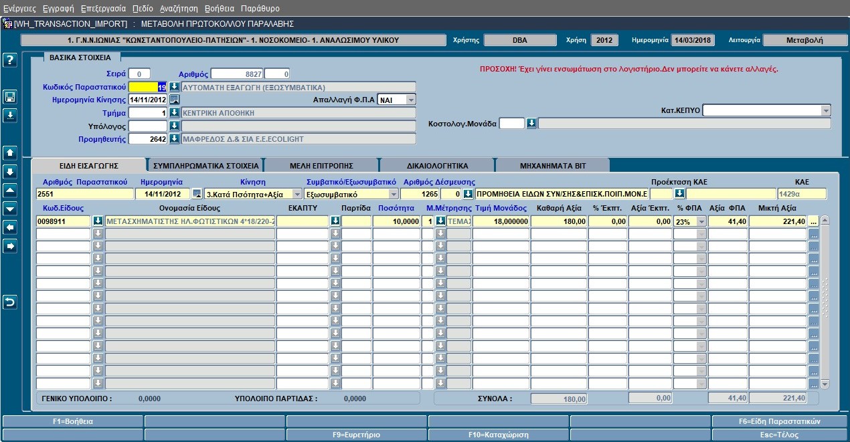Click the F1=Βοήθεια button
Image resolution: width=850 pixels, height=442 pixels.
tap(73, 421)
